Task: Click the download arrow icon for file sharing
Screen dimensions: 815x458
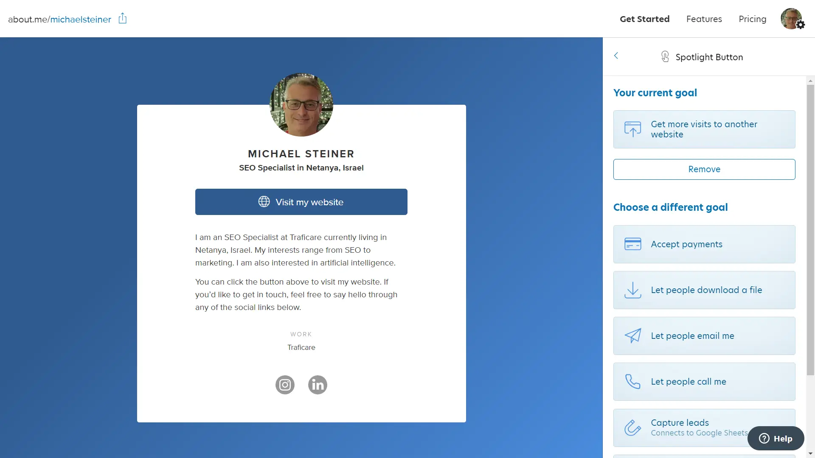Action: [x=632, y=290]
